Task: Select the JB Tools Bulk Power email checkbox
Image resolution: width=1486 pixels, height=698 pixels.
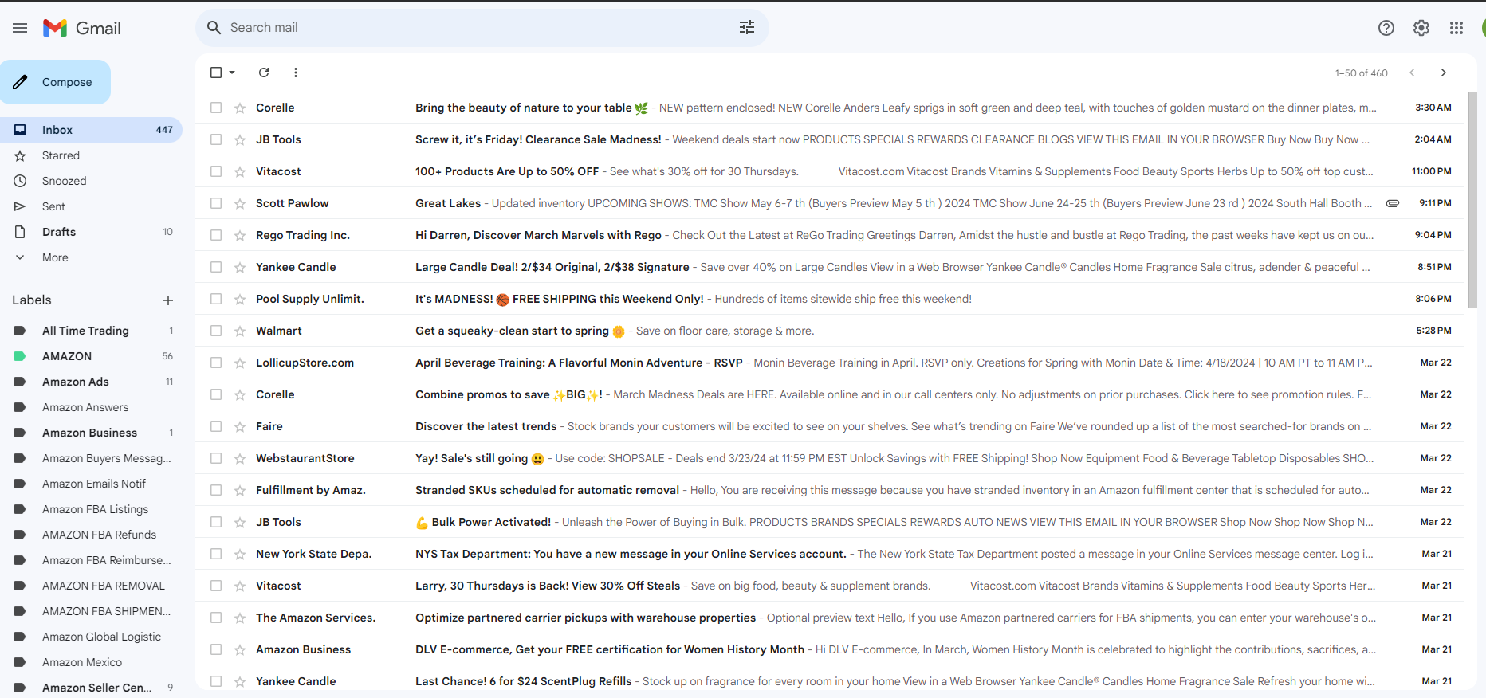Action: tap(216, 522)
